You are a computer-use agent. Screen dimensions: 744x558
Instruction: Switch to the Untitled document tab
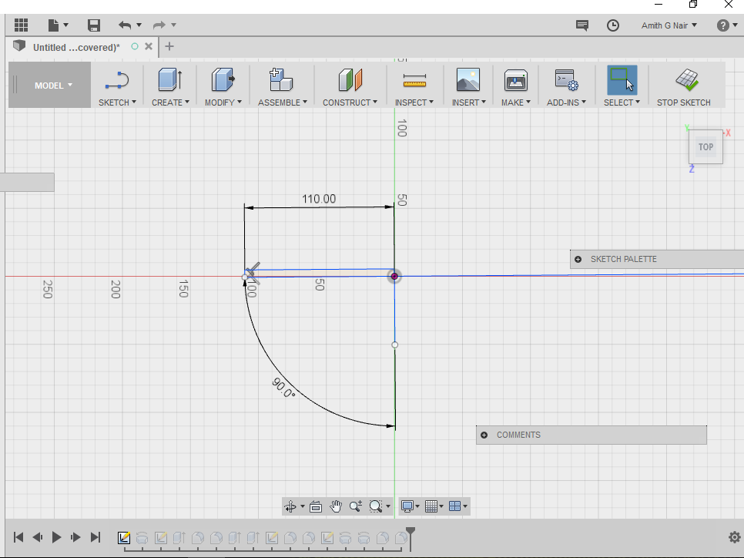tap(75, 47)
